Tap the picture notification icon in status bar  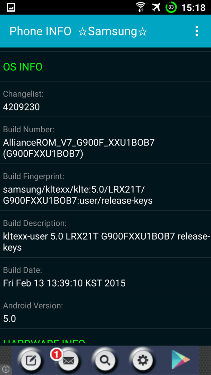coord(11,7)
